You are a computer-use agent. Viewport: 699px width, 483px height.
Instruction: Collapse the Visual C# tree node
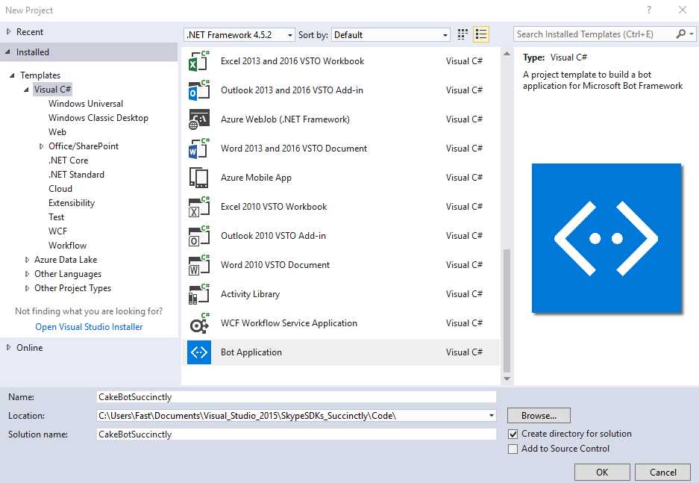[26, 90]
